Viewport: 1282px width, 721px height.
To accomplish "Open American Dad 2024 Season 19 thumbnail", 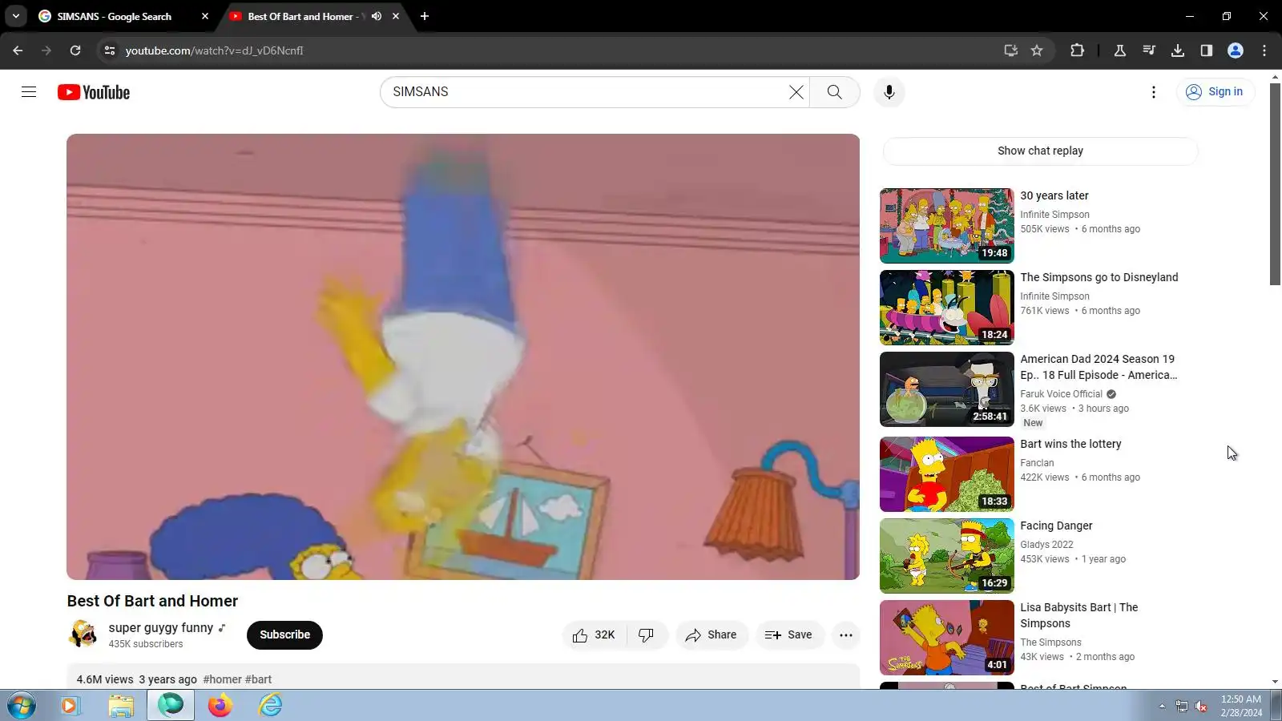I will (947, 389).
